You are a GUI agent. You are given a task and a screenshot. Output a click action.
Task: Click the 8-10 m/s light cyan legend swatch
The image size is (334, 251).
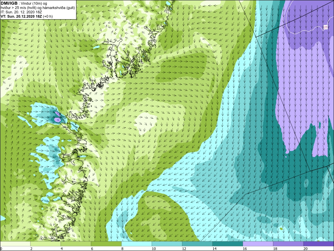[137, 244]
